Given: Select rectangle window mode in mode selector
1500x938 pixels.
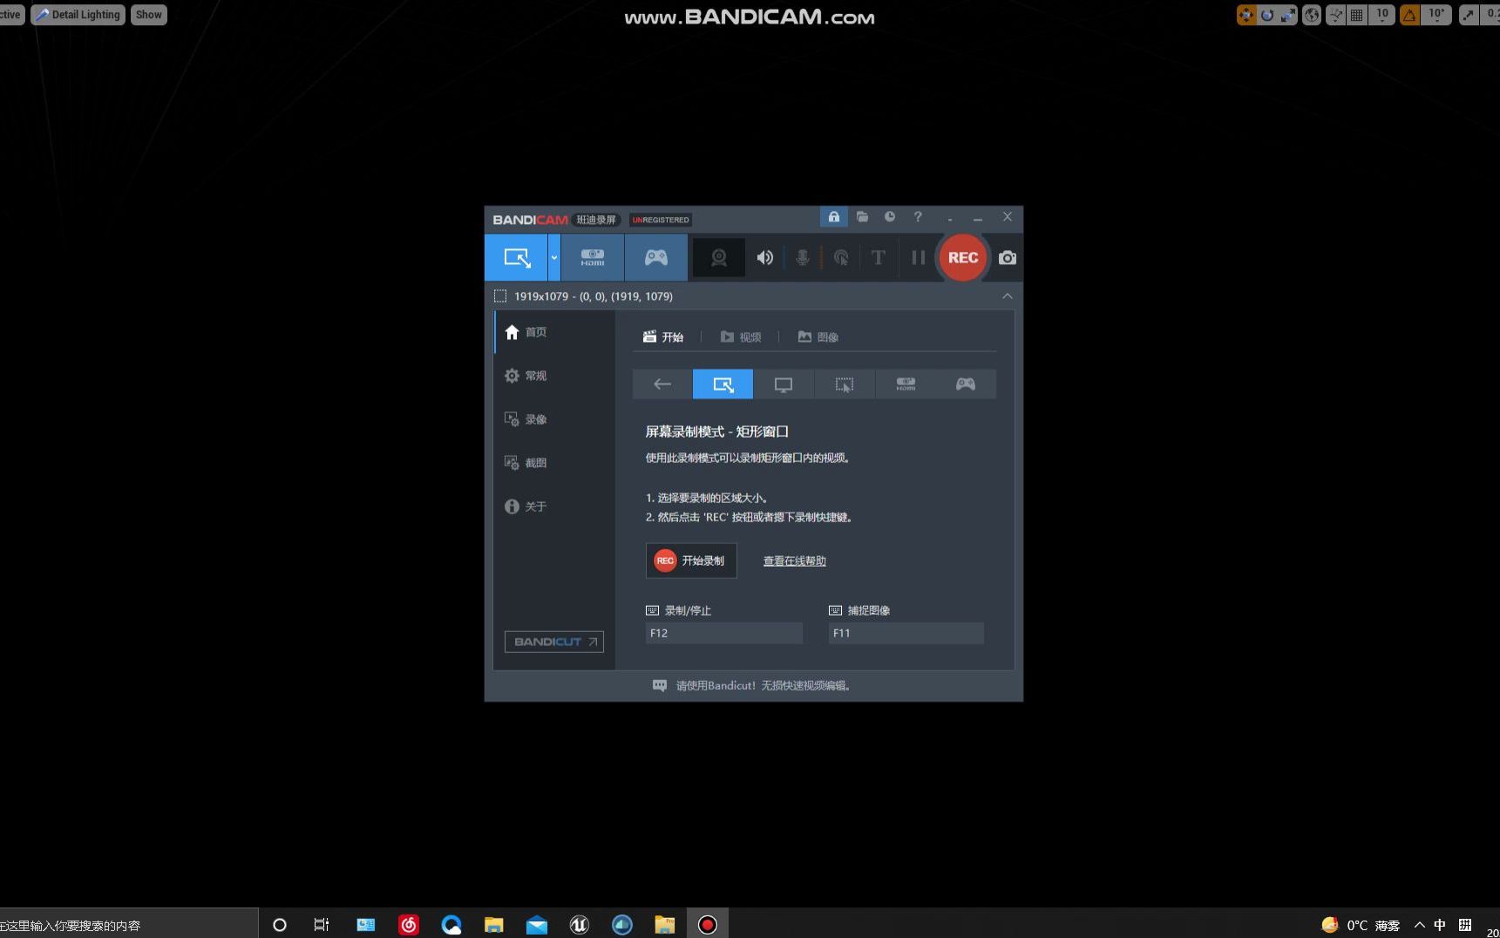Looking at the screenshot, I should pos(723,384).
